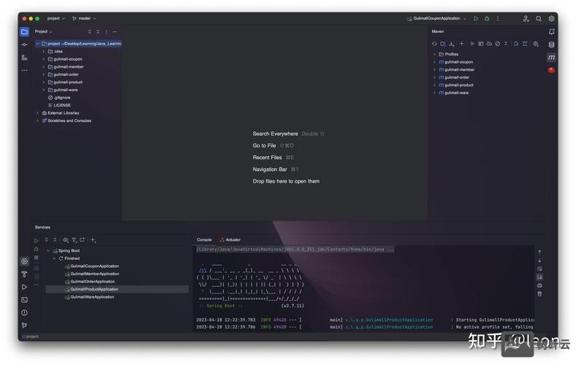The width and height of the screenshot is (576, 365).
Task: Open Services view options eye icon
Action: (x=65, y=240)
